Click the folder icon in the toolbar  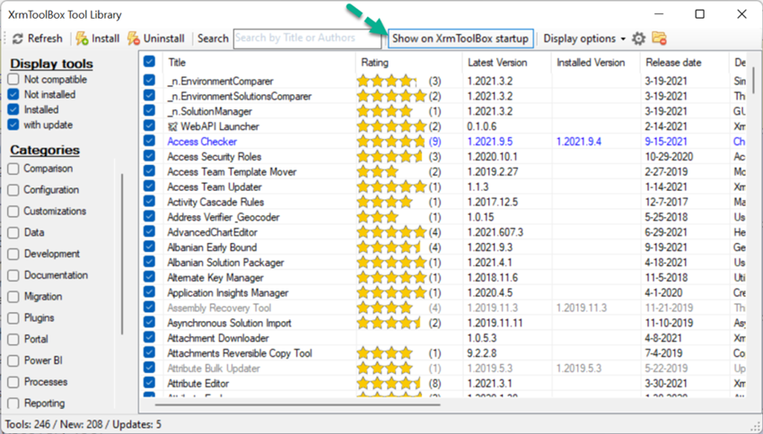pos(659,39)
